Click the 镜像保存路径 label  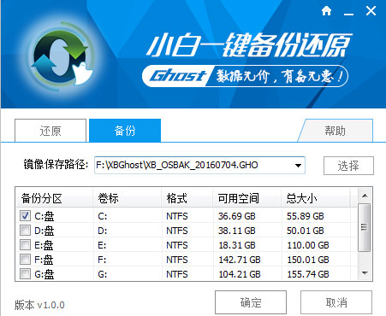pos(56,164)
